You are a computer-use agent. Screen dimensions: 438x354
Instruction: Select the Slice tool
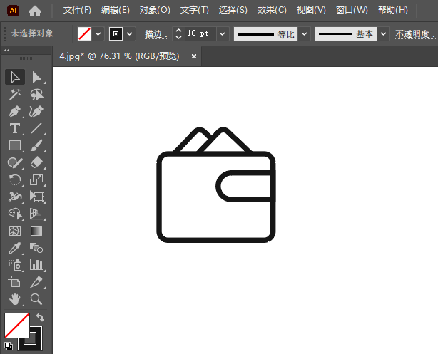pos(36,282)
